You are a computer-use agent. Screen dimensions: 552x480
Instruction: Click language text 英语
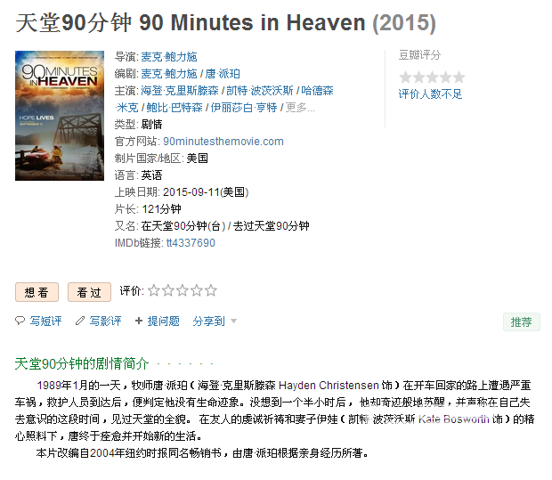click(x=151, y=175)
